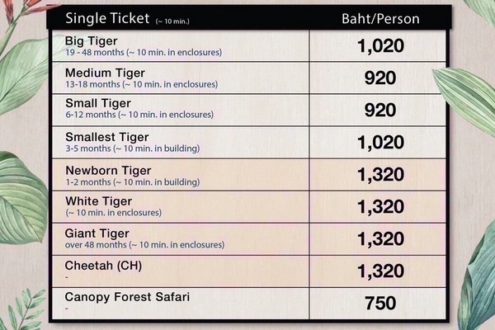Click the 1,020 price for Big Tiger
Screen dimensions: 495x330
click(380, 46)
